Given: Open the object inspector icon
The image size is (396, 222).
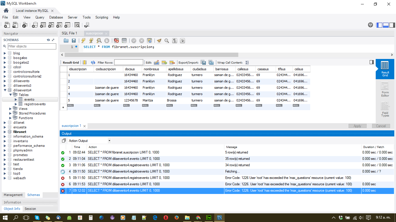Looking at the screenshot, I should click(x=25, y=25).
